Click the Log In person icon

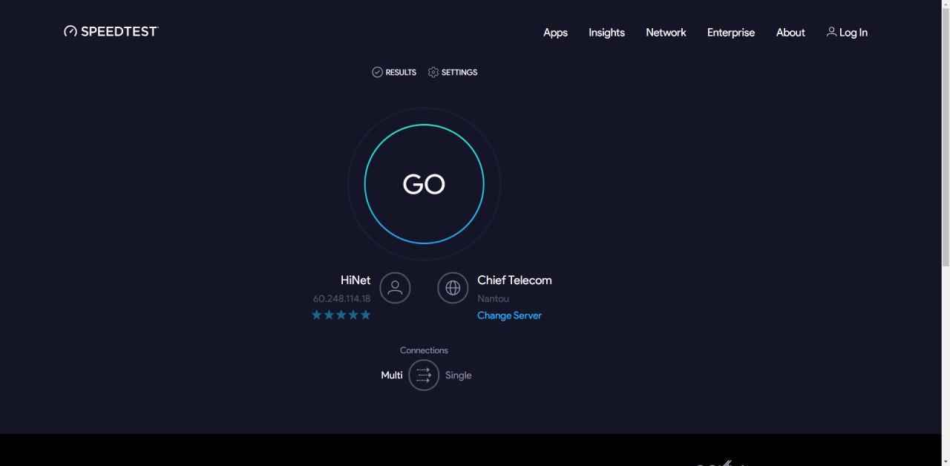click(x=831, y=32)
